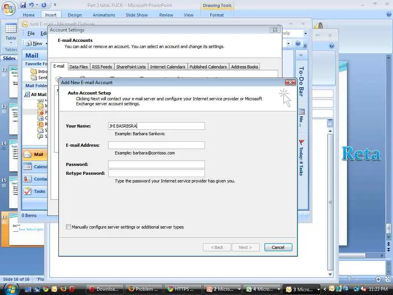Open the Format tab under Drawing Tools
This screenshot has width=393, height=295.
point(217,15)
